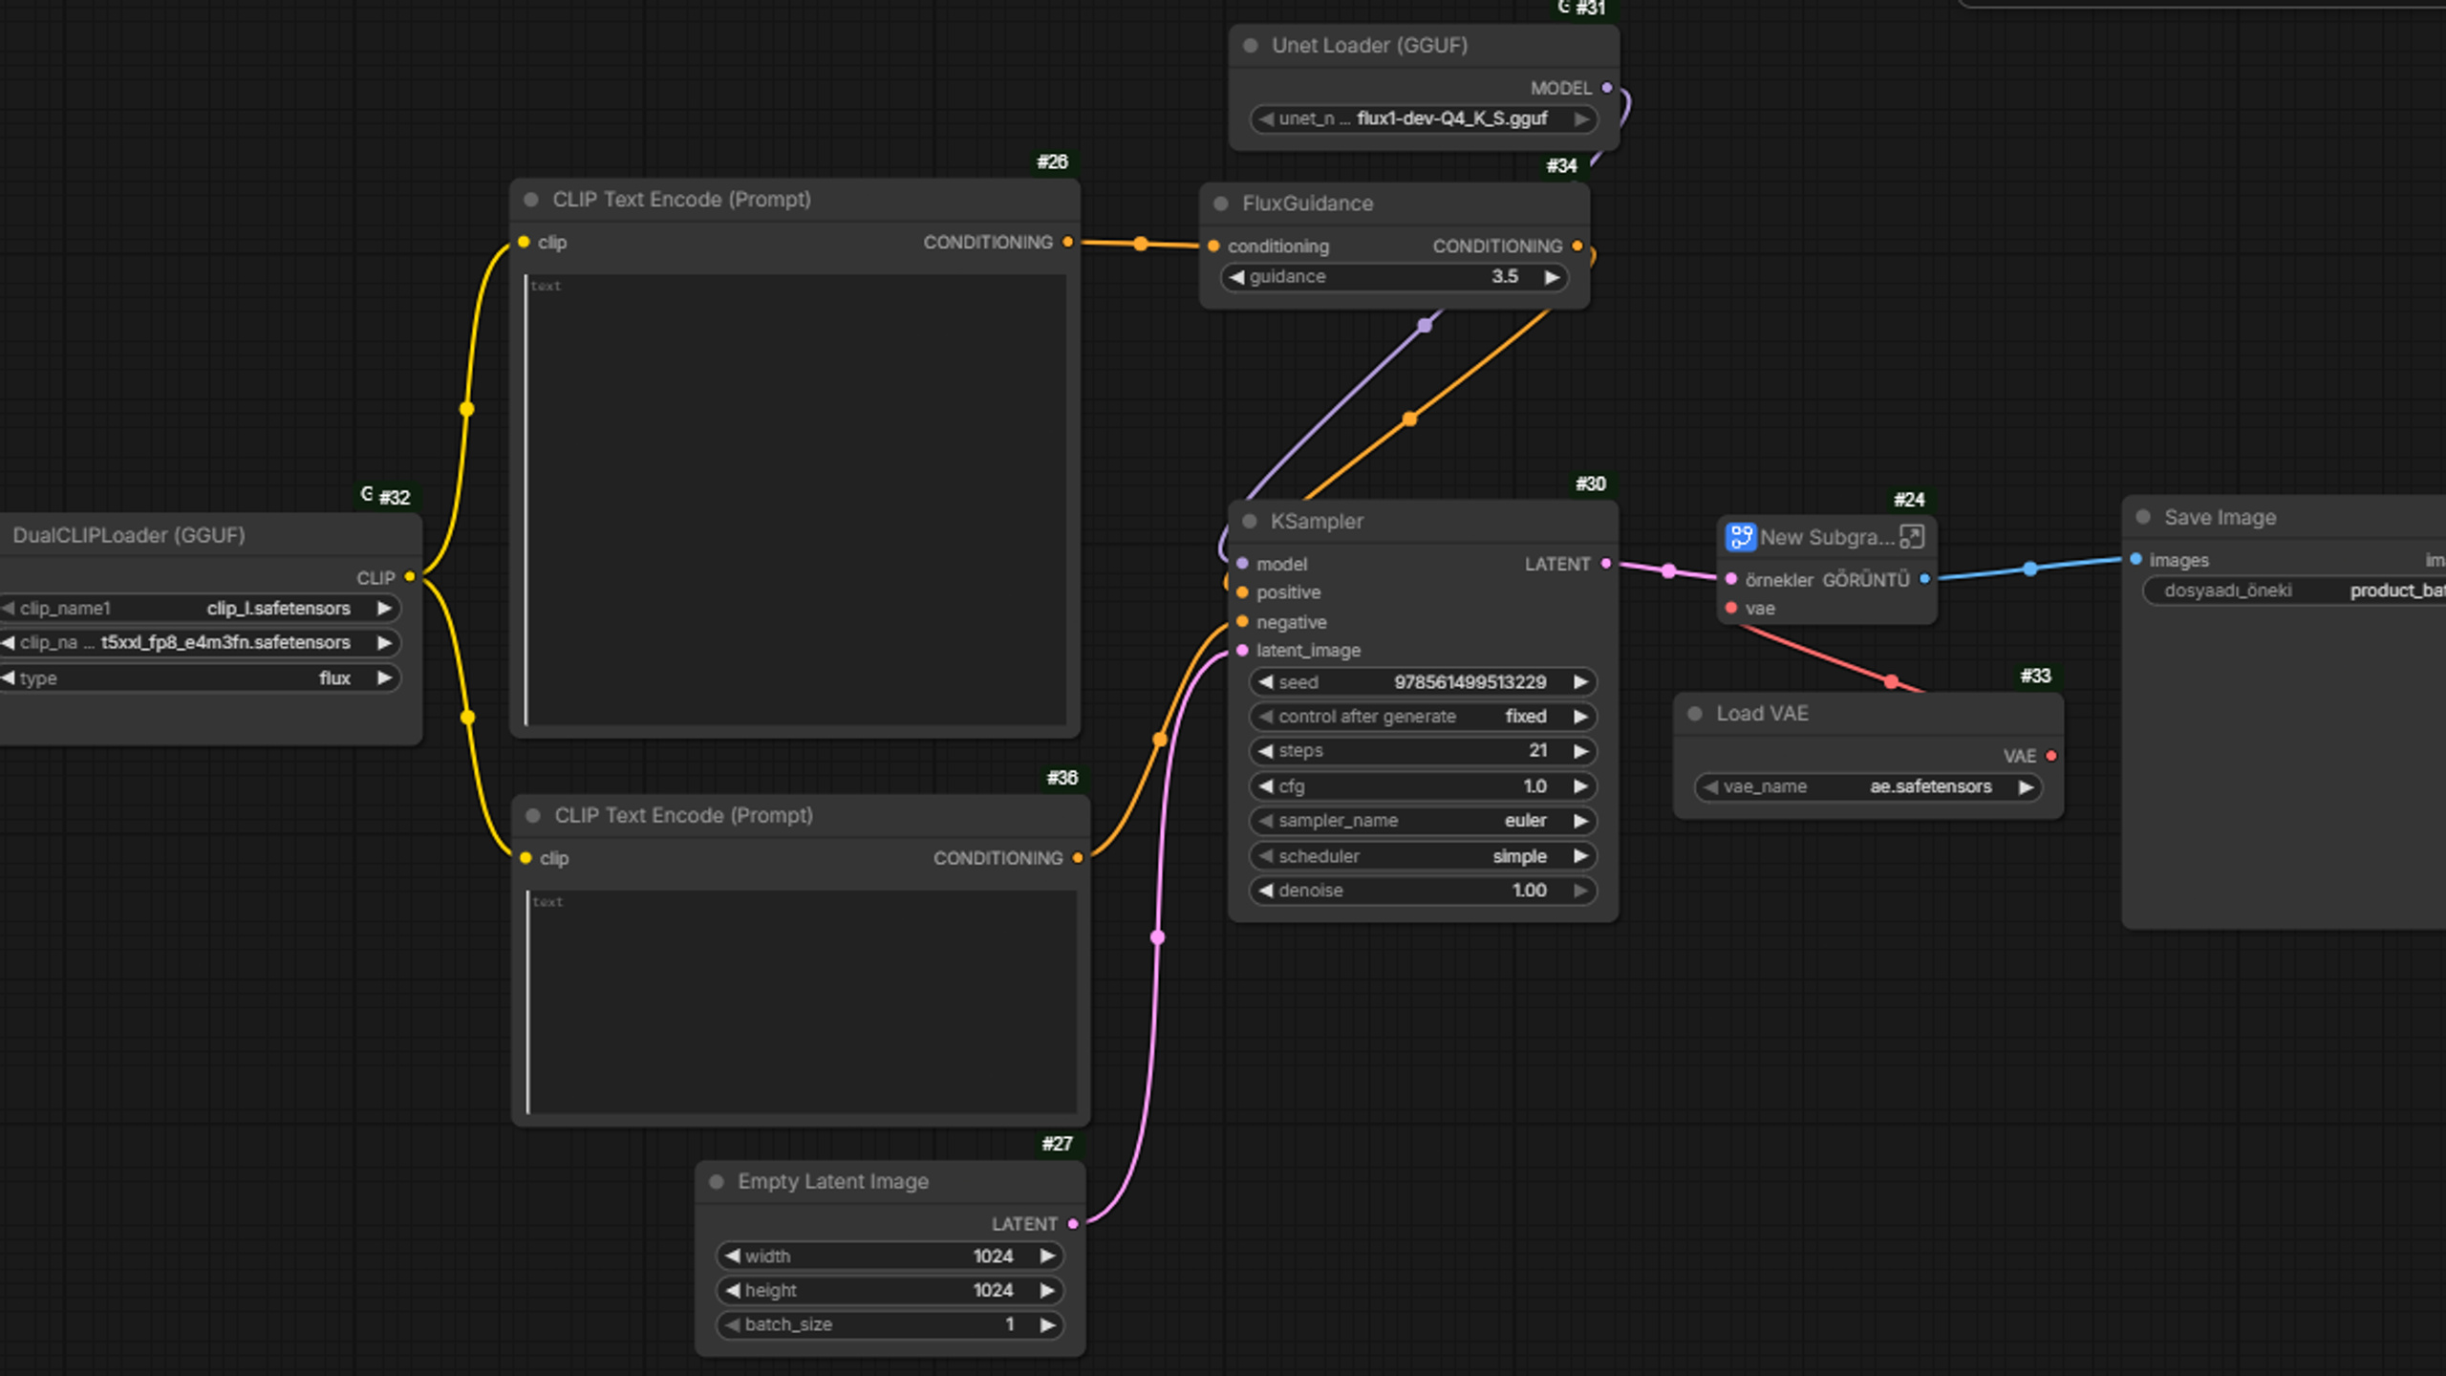This screenshot has width=2446, height=1376.
Task: Collapse the FluxGuidance node via title dot
Action: click(1220, 204)
